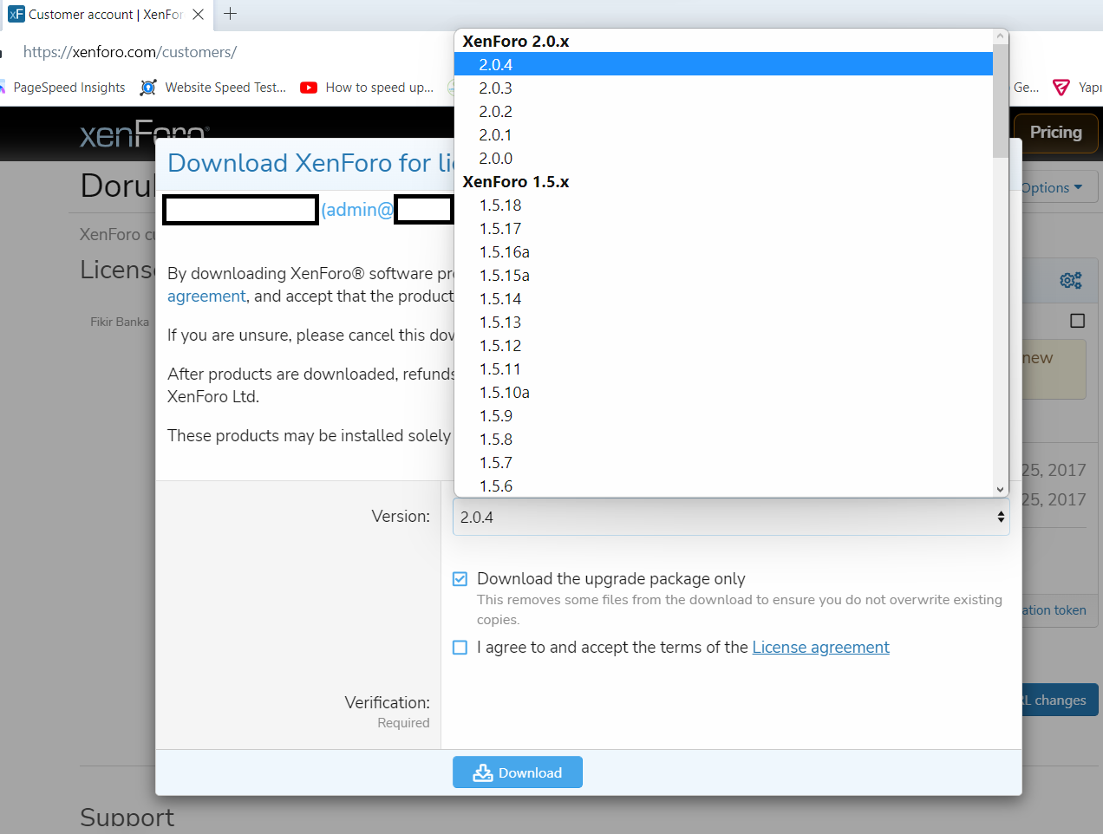Choose version 2.0.1 from the list
The width and height of the screenshot is (1103, 834).
723,134
